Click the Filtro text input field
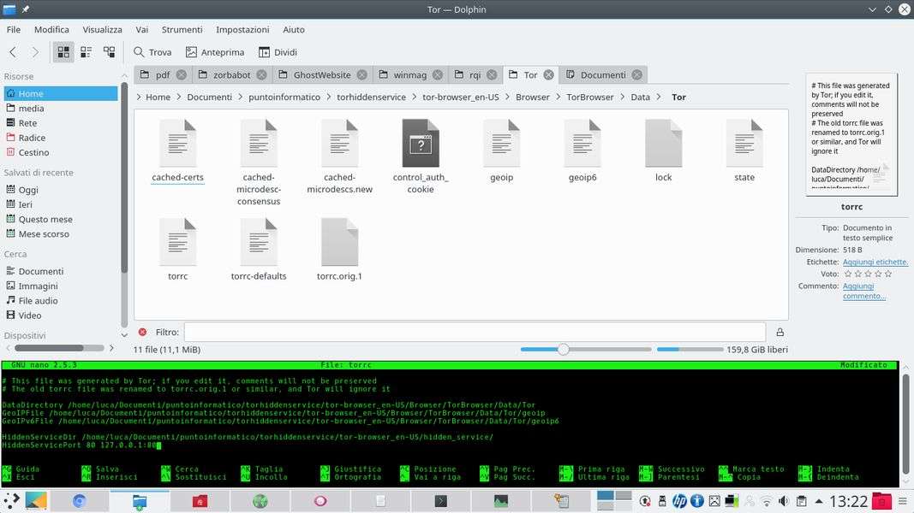Viewport: 914px width, 513px height. [475, 333]
